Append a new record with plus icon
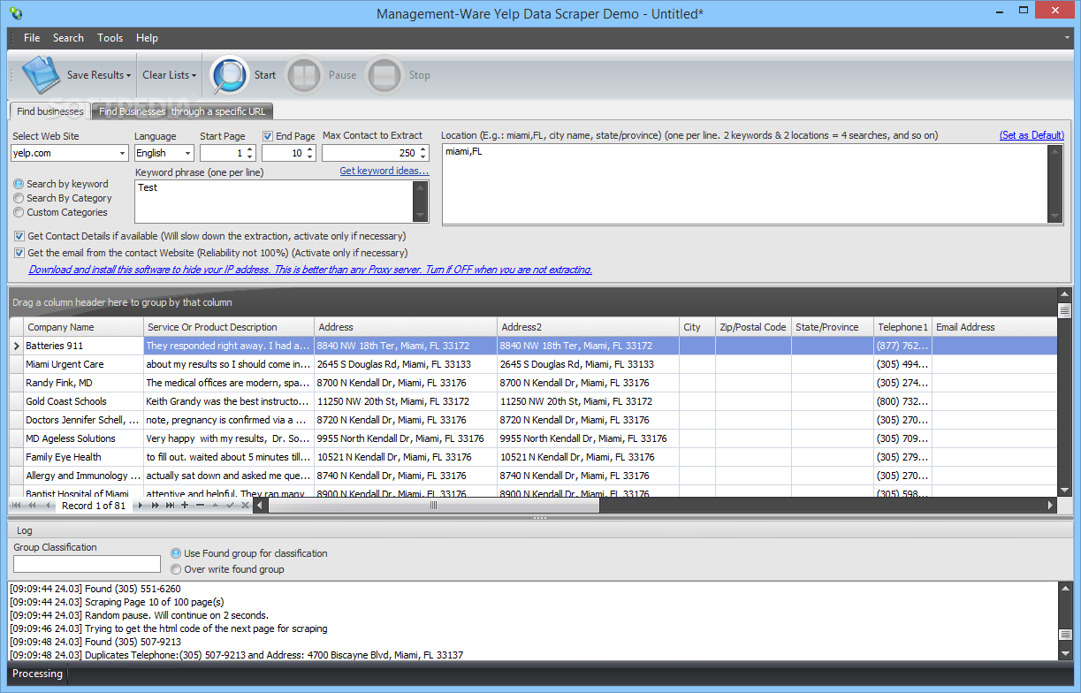1081x693 pixels. coord(185,506)
